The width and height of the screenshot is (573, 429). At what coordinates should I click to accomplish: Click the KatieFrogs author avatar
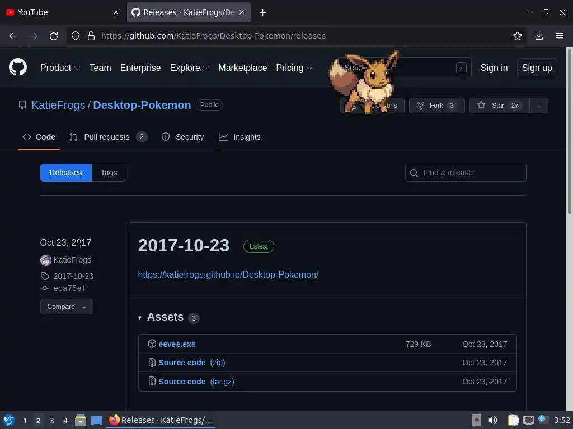pyautogui.click(x=46, y=260)
